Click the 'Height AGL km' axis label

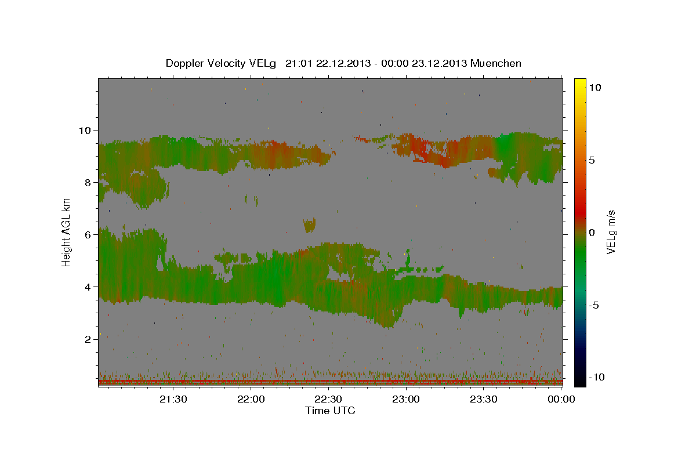[67, 233]
